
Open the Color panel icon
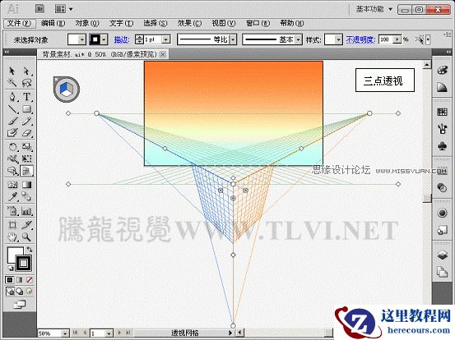tap(442, 70)
